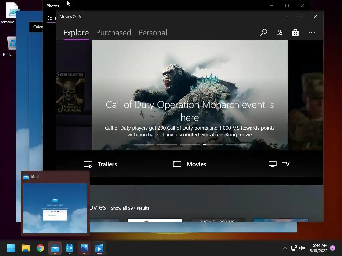Open the Movies section
Viewport: 342px width, 256px height.
point(190,164)
